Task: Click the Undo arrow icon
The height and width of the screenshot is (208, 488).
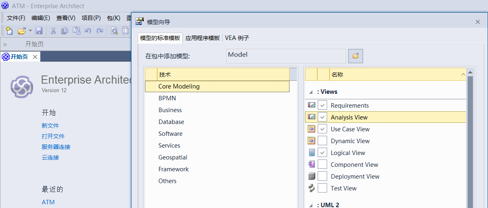Action: pos(88,31)
